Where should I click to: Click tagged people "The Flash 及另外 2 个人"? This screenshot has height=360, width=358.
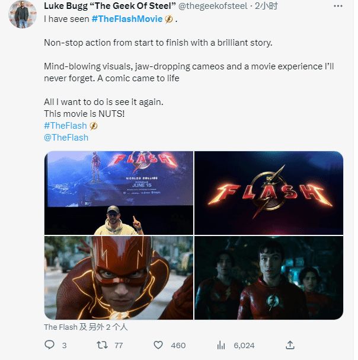coord(85,327)
